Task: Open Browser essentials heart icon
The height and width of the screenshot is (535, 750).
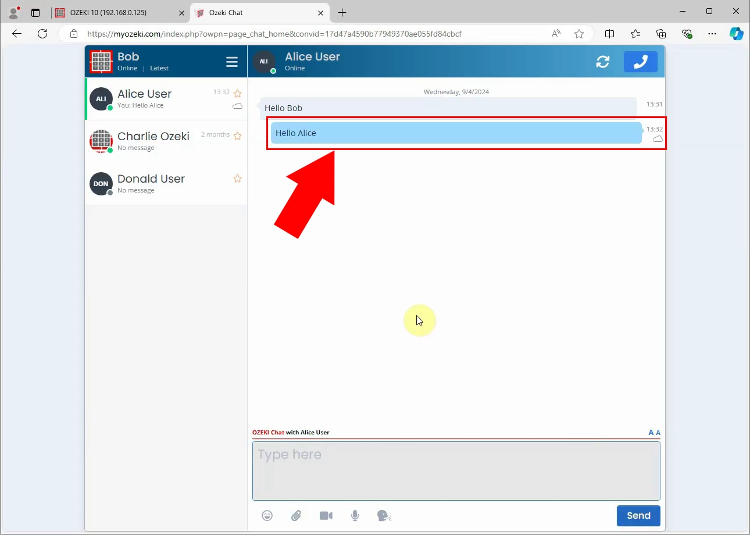Action: 687,34
